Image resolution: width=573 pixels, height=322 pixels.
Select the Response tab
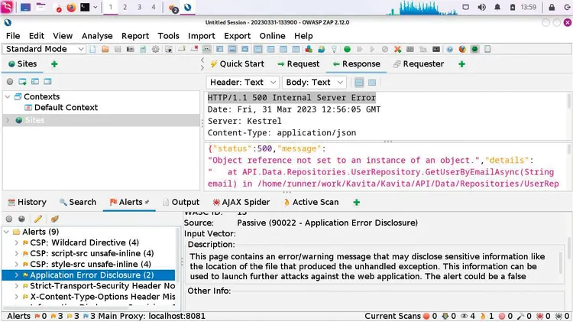pyautogui.click(x=357, y=64)
